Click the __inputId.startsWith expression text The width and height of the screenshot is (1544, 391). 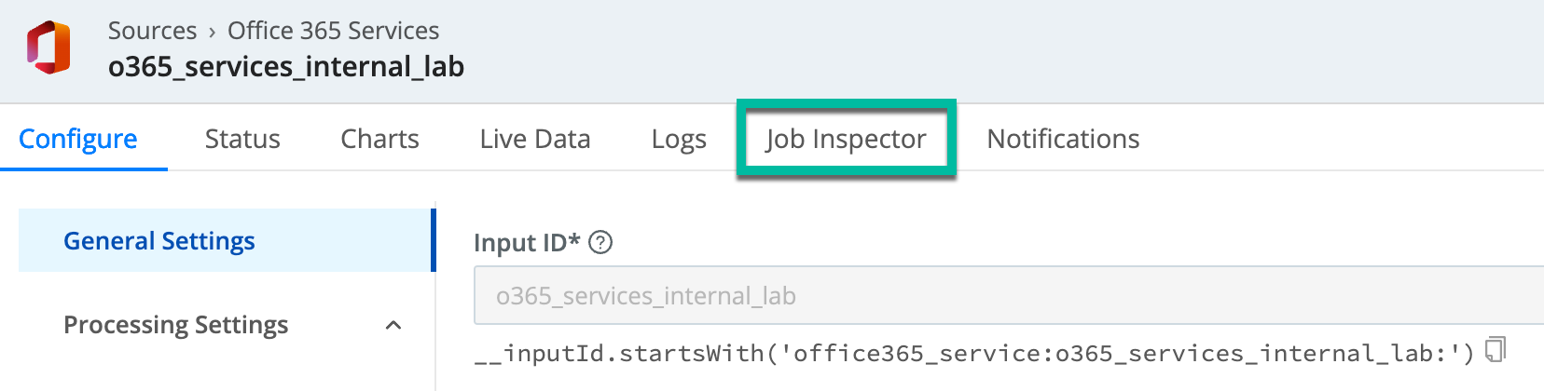973,354
